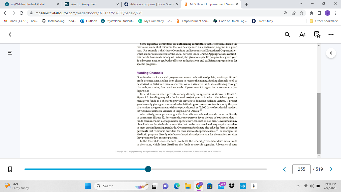Open the table of contents menu

coord(10,53)
